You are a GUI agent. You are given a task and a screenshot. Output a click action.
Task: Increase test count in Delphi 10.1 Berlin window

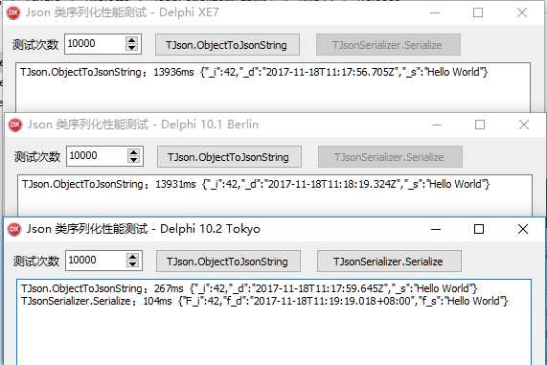(133, 152)
